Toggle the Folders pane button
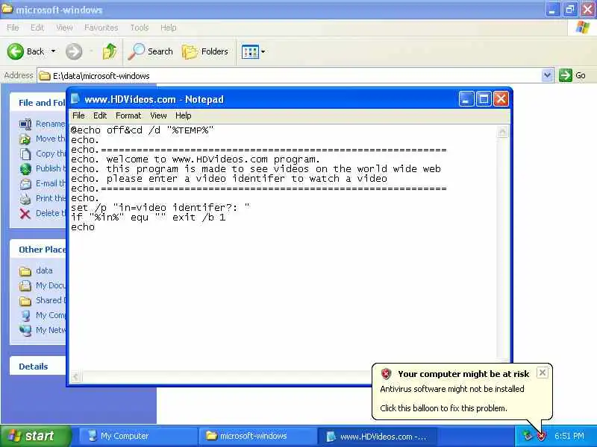 tap(205, 51)
